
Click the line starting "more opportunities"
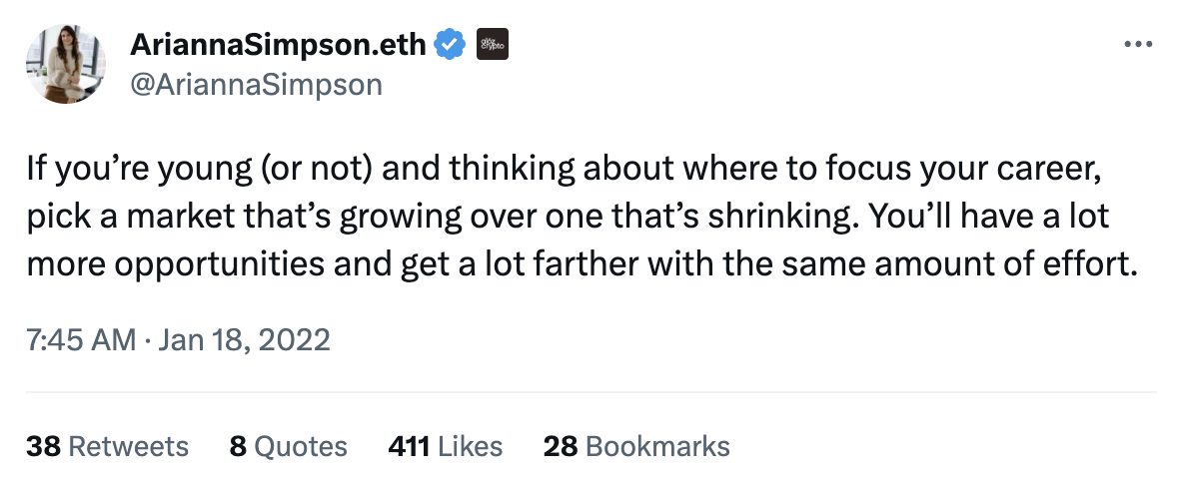[x=583, y=266]
